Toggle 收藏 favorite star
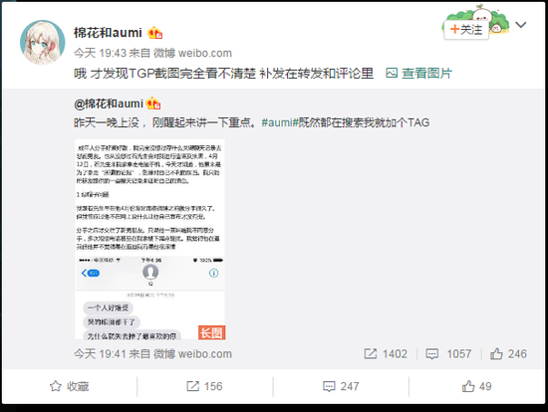Viewport: 548px width, 412px height. coord(69,386)
